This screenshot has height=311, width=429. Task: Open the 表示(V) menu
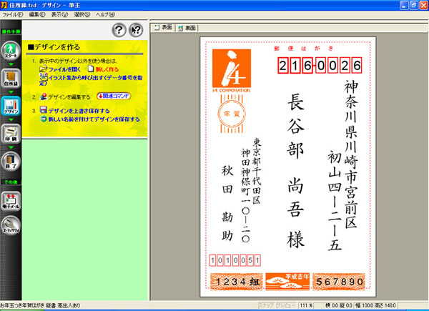click(x=60, y=14)
